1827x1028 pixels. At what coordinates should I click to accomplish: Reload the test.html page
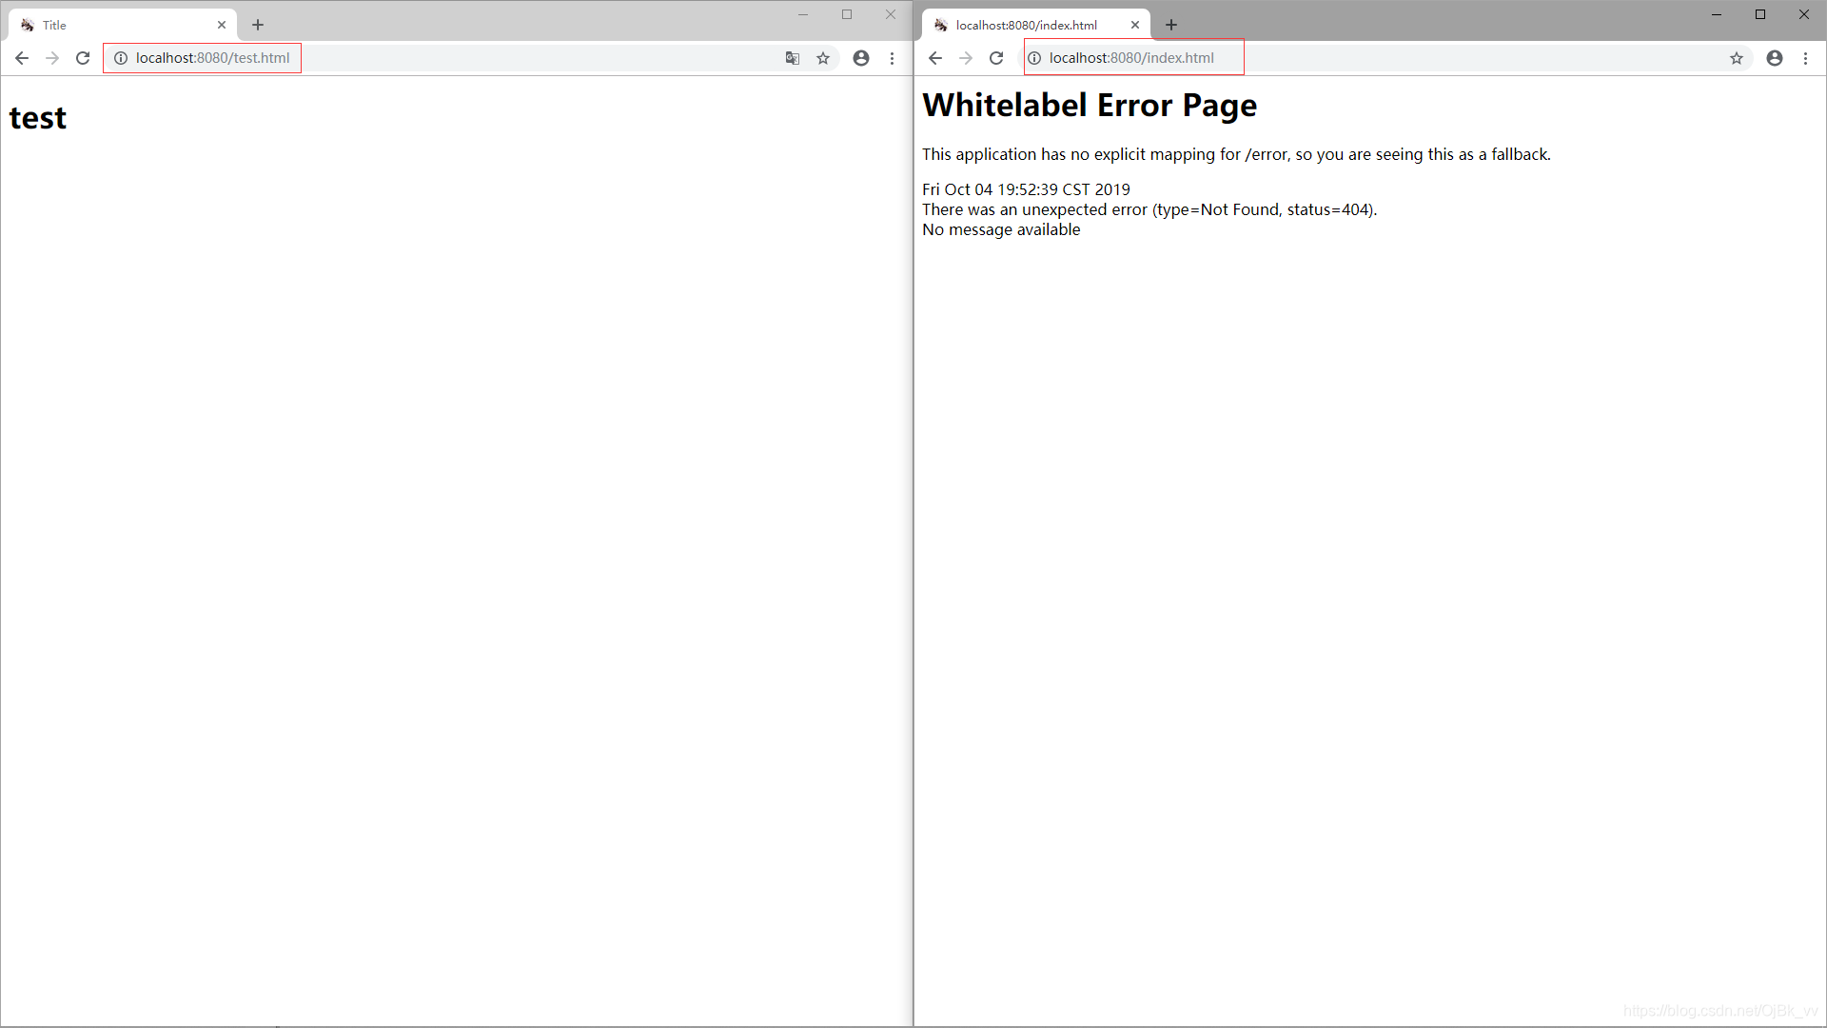coord(83,58)
